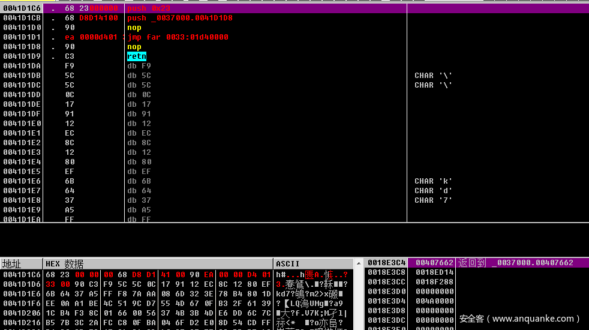
Task: Select db F9 row at 0041D1DA
Action: [139, 66]
